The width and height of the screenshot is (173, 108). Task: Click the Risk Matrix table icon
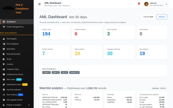(x=4, y=49)
